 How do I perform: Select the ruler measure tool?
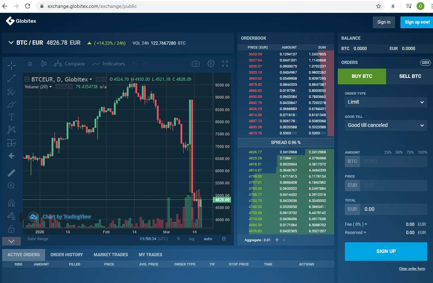point(11,173)
